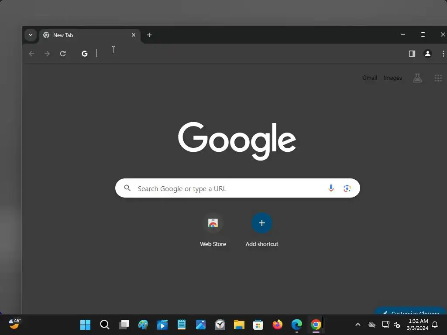Open the notifications bell
The height and width of the screenshot is (335, 447).
(x=435, y=325)
